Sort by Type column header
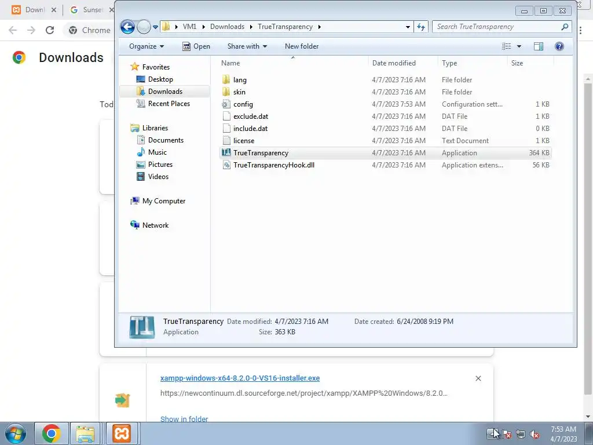This screenshot has width=593, height=445. coord(473,63)
